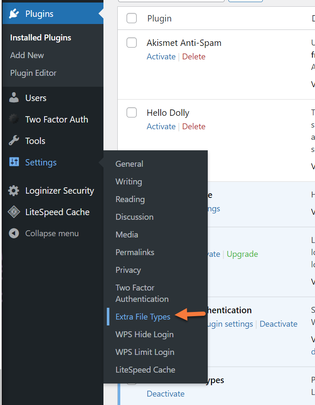Click the Two Factor Auth icon
The width and height of the screenshot is (315, 405).
14,119
